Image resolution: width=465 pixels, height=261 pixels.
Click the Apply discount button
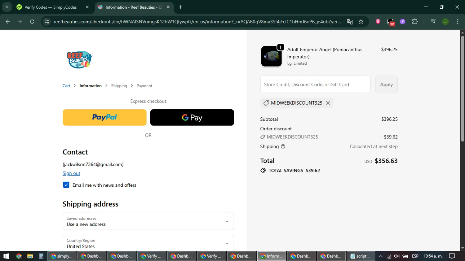(x=386, y=84)
